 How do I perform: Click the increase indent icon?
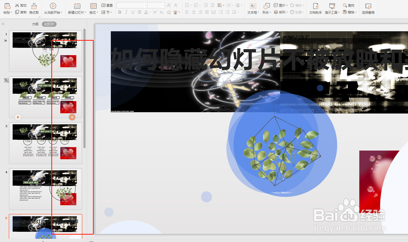coord(212,5)
